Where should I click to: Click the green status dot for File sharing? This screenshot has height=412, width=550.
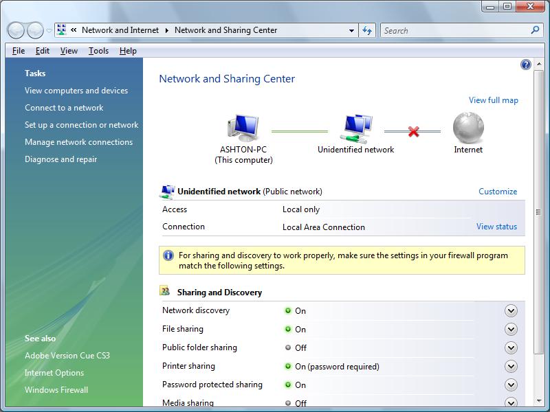pyautogui.click(x=288, y=329)
